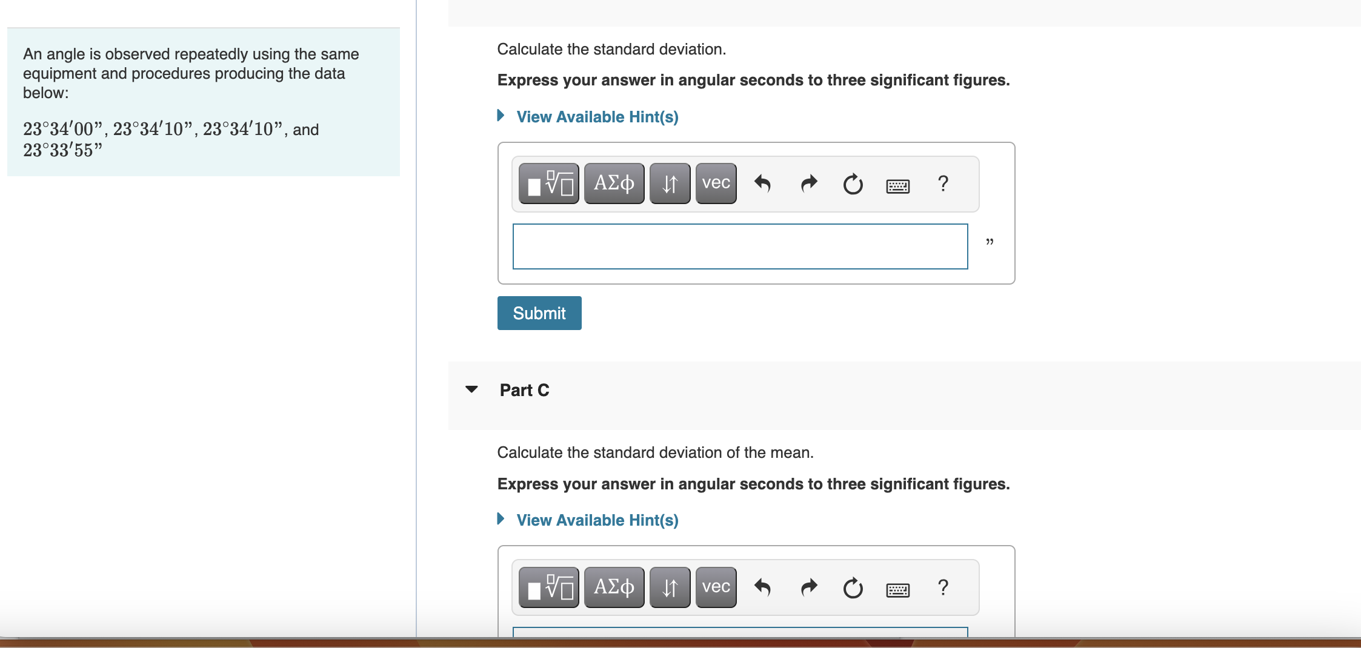Open templates/square-root tool in standard deviation toolbar
1361x648 pixels.
click(549, 183)
